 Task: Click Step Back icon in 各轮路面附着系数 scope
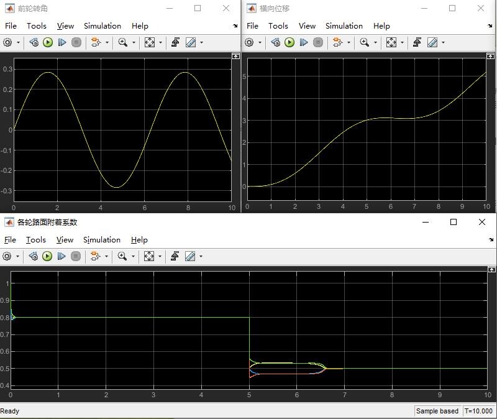[x=34, y=256]
